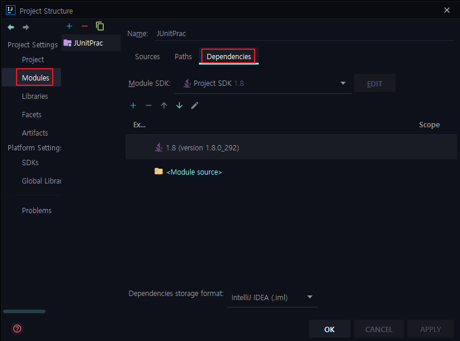Open the Dependencies storage format dropdown
This screenshot has height=341, width=460.
point(272,298)
